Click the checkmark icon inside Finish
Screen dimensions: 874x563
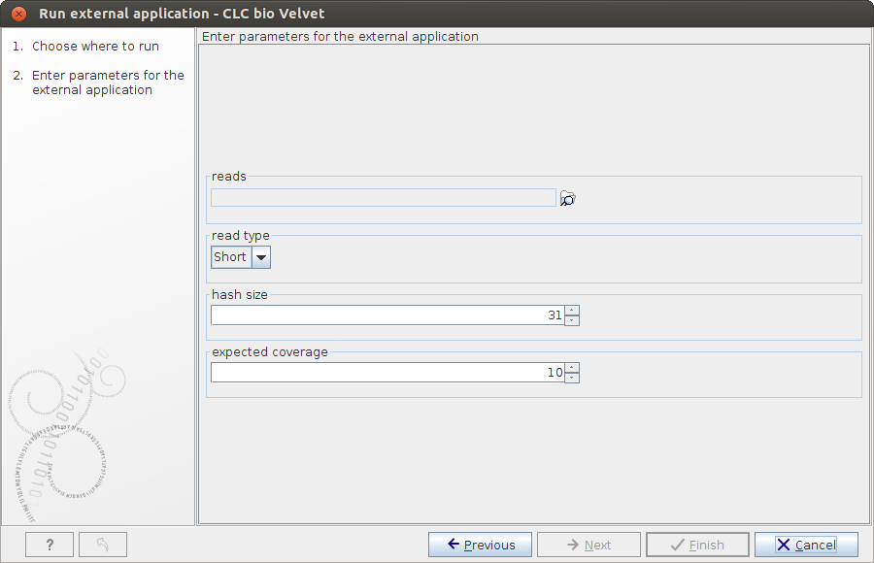tap(677, 544)
